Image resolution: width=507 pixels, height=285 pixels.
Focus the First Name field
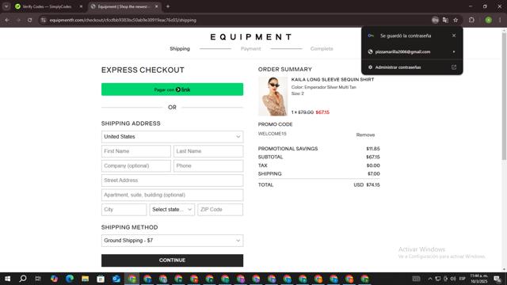136,151
